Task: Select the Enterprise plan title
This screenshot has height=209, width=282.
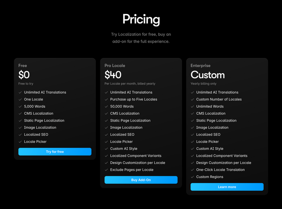Action: click(x=200, y=66)
